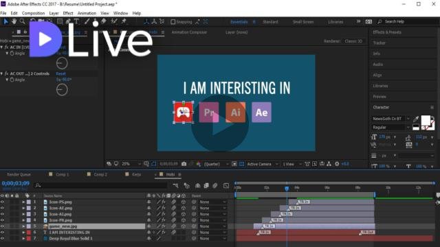Switch to the Libraries workspace
The width and height of the screenshot is (440, 247).
335,22
